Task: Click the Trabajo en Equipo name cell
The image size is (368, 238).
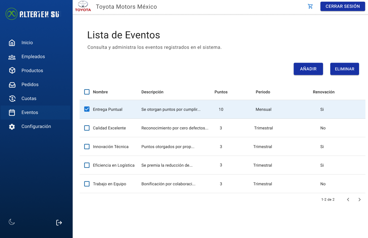Action: point(109,184)
